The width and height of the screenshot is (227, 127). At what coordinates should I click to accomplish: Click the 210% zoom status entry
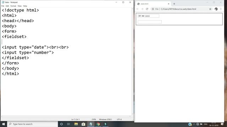[94, 119]
